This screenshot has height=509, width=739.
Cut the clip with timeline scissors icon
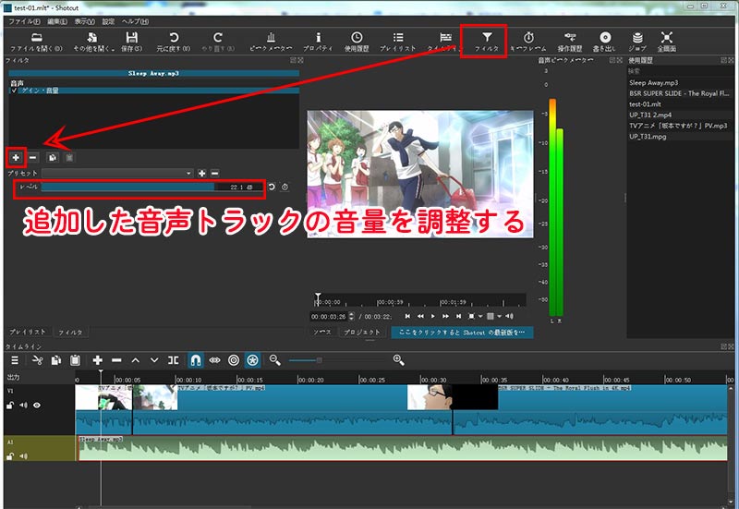37,360
